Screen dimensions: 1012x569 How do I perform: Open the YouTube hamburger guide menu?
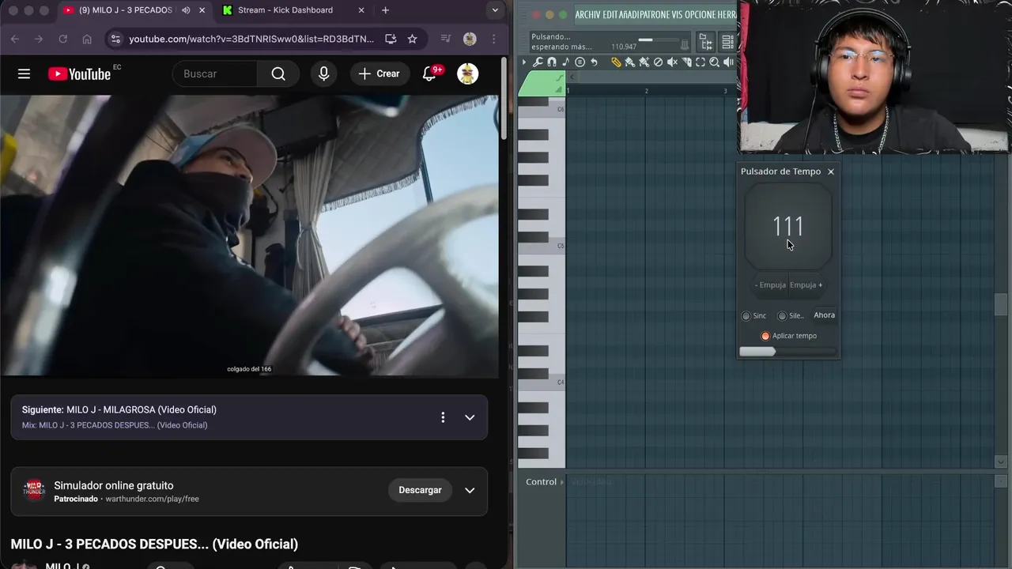tap(24, 73)
